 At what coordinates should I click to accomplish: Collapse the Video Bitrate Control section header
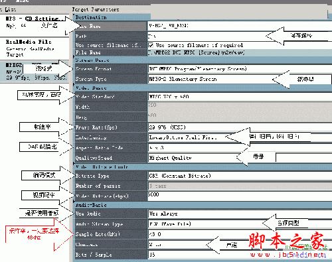[x=203, y=167]
